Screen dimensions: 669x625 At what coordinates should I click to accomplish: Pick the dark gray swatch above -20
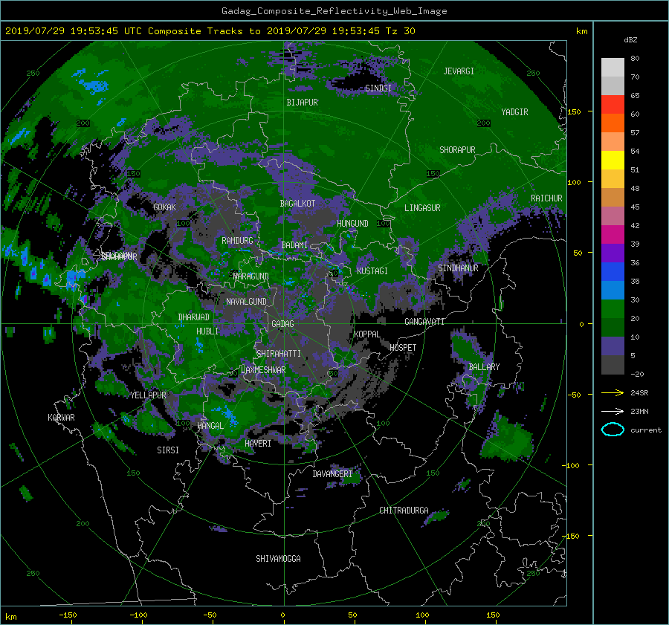[613, 365]
